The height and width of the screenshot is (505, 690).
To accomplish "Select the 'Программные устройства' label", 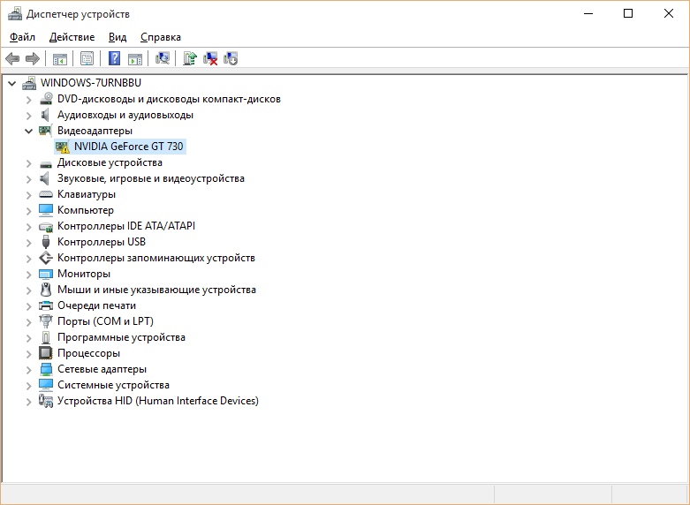I will tap(121, 337).
